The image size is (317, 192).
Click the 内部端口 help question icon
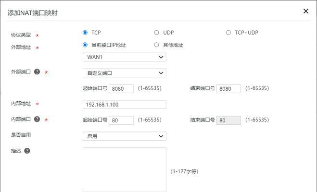click(x=37, y=119)
